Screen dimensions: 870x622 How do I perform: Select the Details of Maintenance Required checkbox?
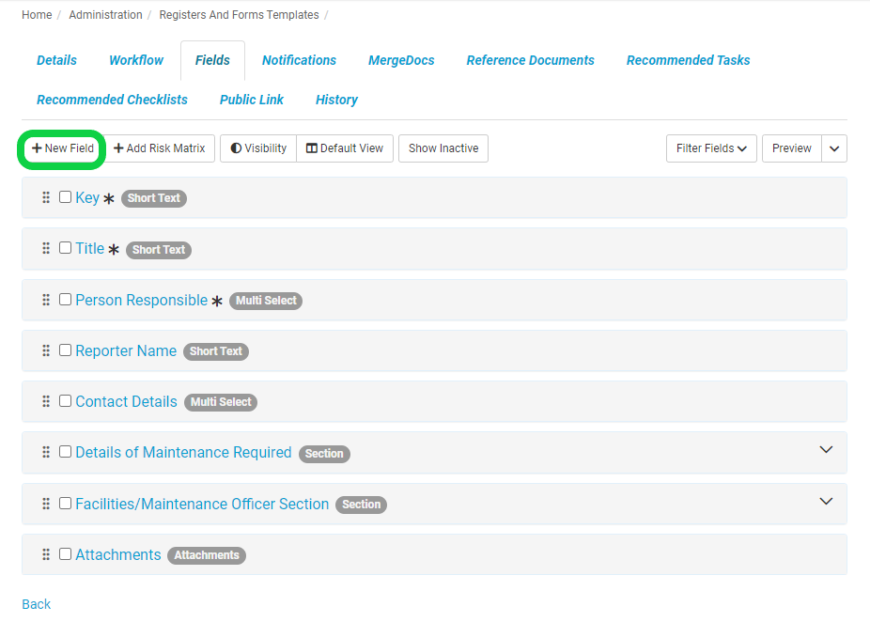(x=65, y=451)
